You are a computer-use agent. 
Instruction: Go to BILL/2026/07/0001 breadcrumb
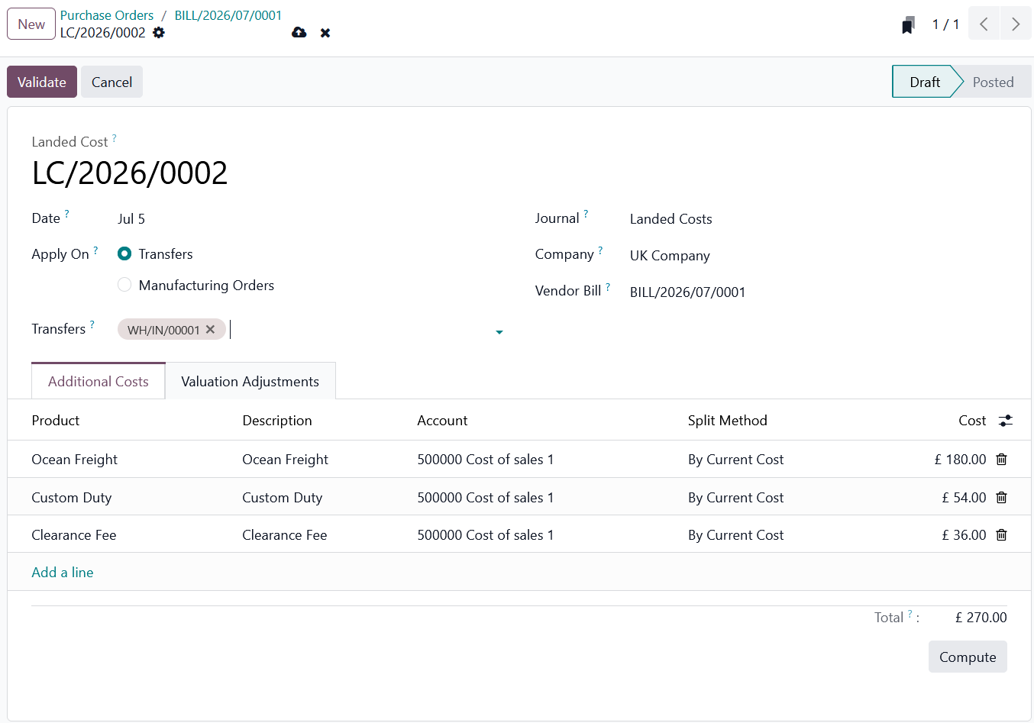[x=228, y=15]
